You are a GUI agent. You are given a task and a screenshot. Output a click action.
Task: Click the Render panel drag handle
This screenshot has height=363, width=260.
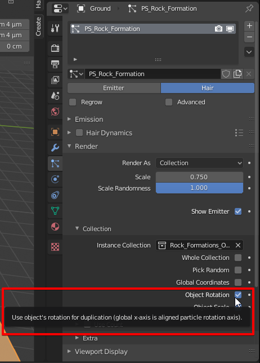252,146
